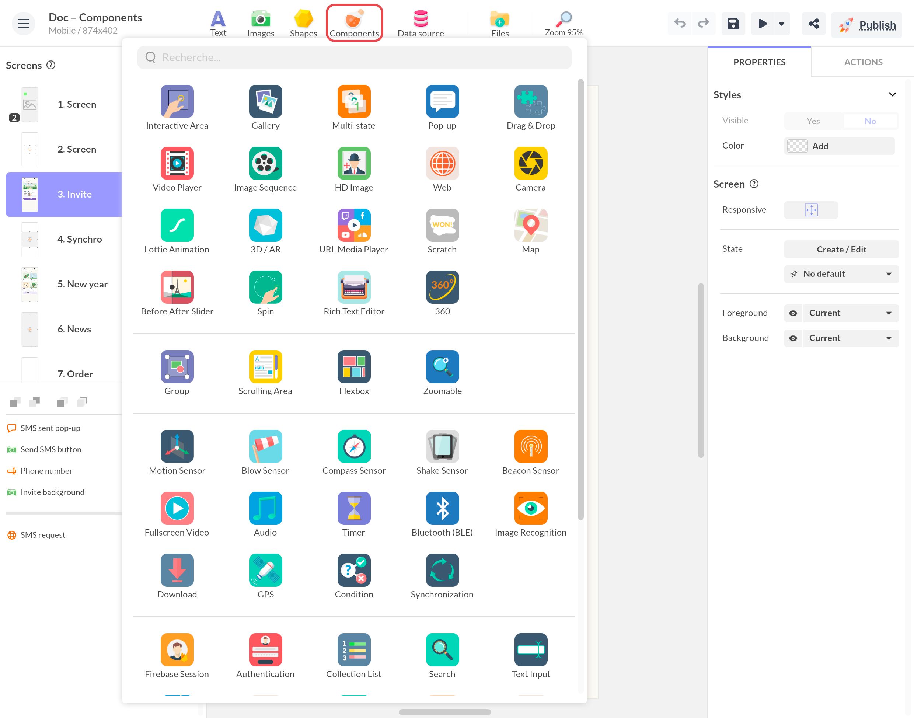Choose the Collection List component
The image size is (914, 718).
point(354,656)
